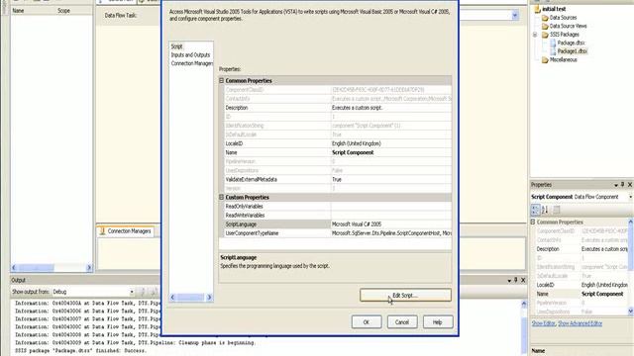Sort properties alphabetically with A-Z icon
Screen dimensions: 634x356
pyautogui.click(x=545, y=210)
